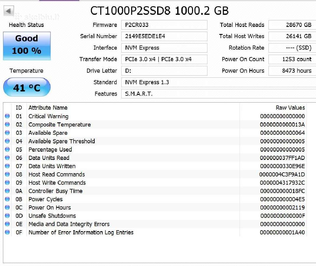
Task: Select the Power Cycles attribute name
Action: click(x=45, y=199)
